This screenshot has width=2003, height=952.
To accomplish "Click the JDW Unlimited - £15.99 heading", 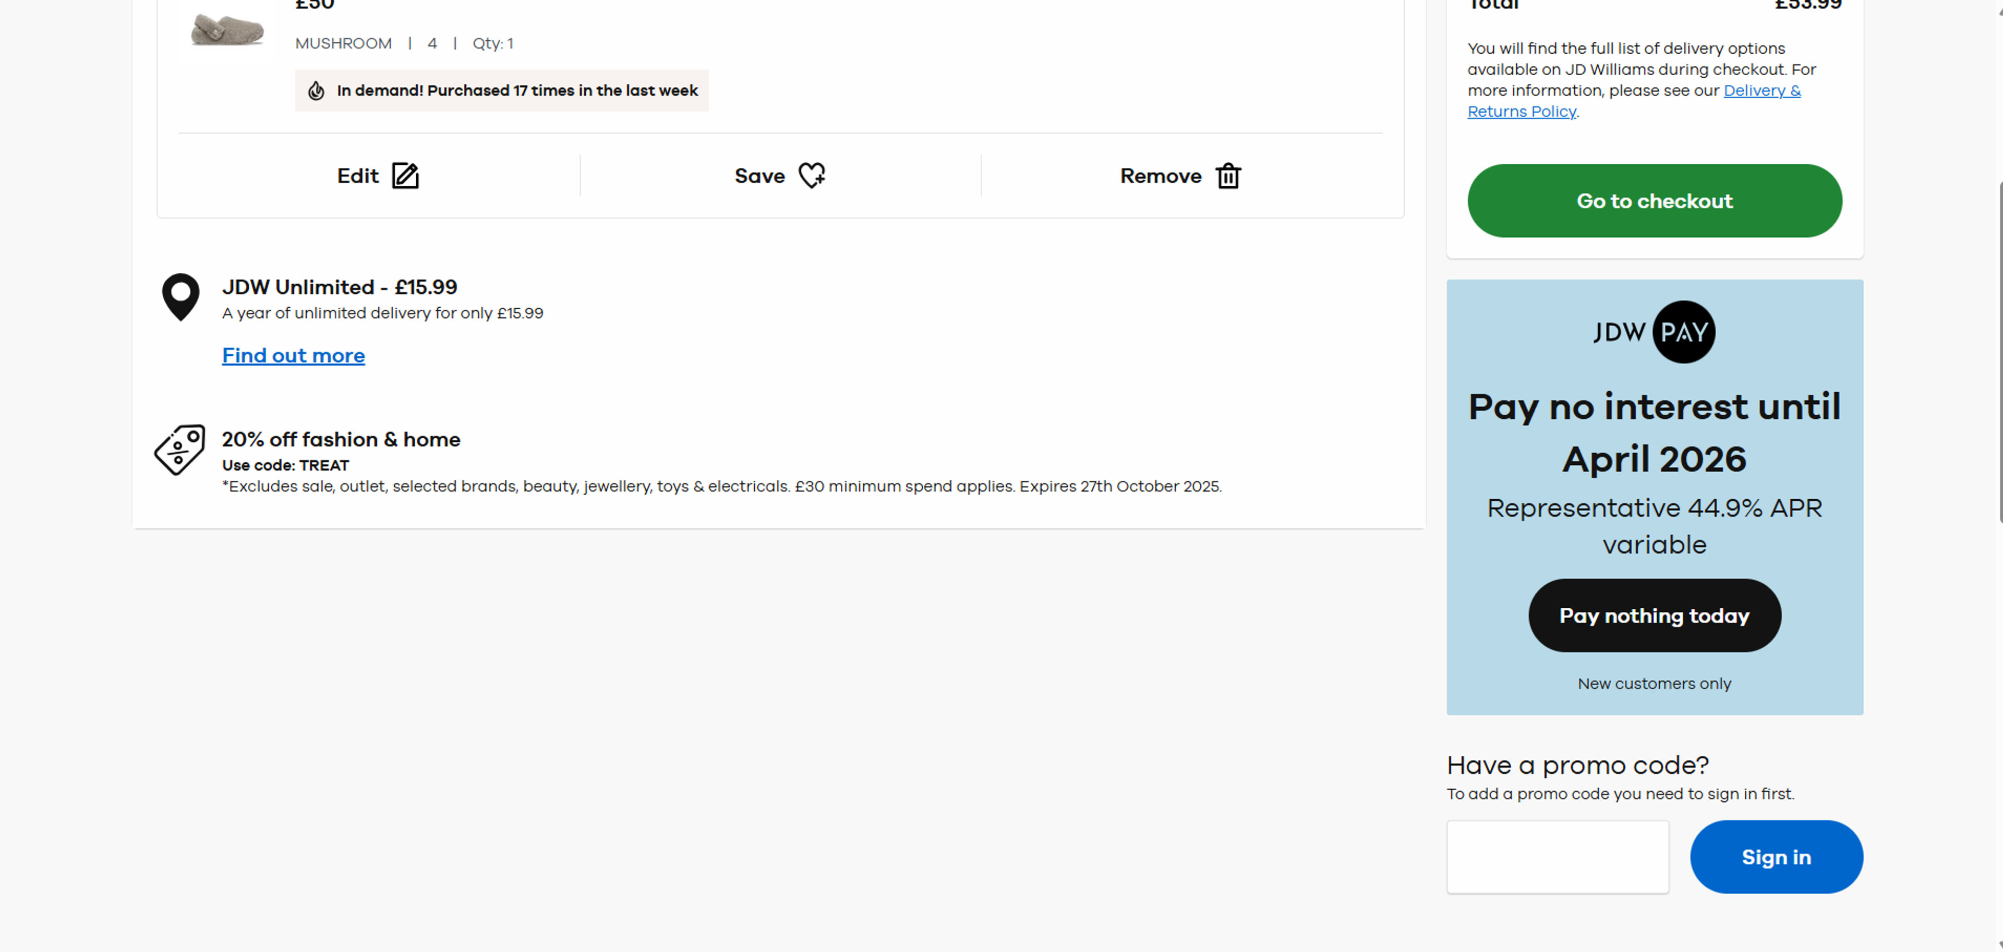I will 339,287.
